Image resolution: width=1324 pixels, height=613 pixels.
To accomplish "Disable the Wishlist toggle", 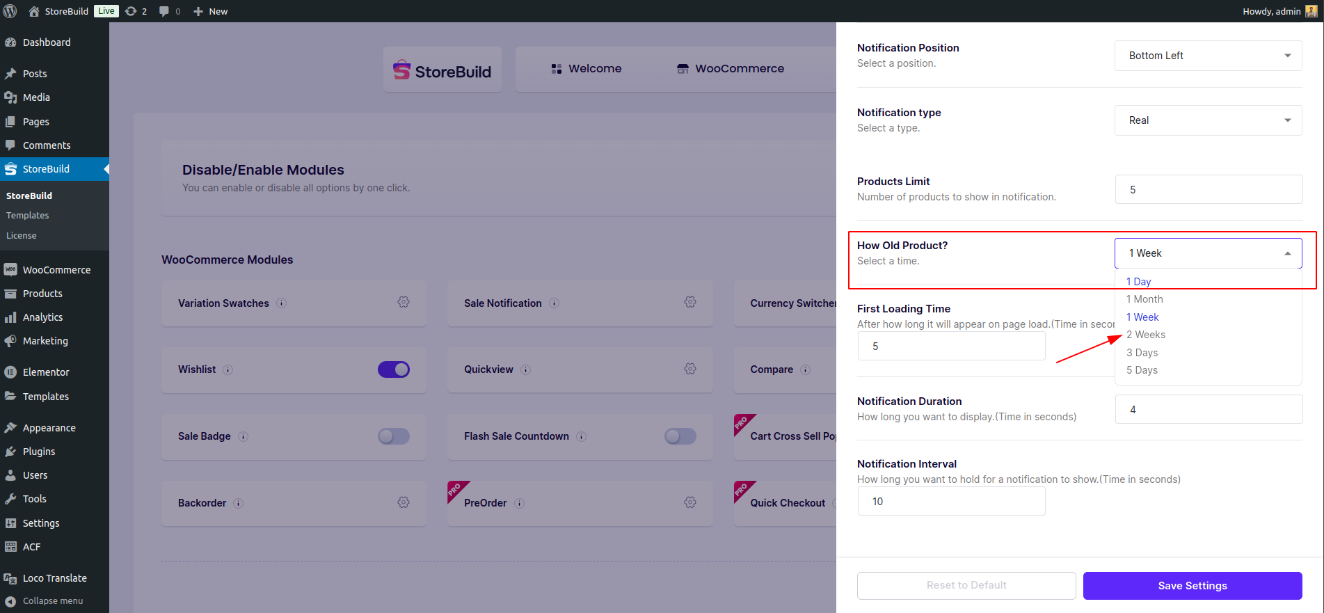I will coord(394,369).
